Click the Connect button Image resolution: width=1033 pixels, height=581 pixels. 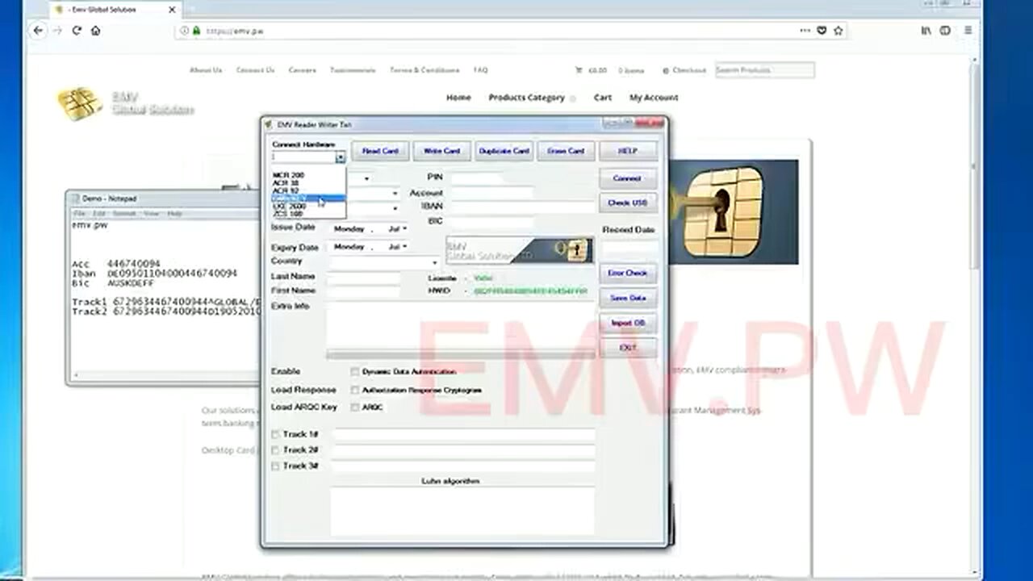(628, 178)
